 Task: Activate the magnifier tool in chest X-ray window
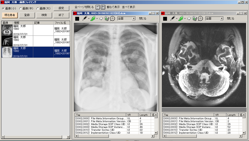pos(112,18)
